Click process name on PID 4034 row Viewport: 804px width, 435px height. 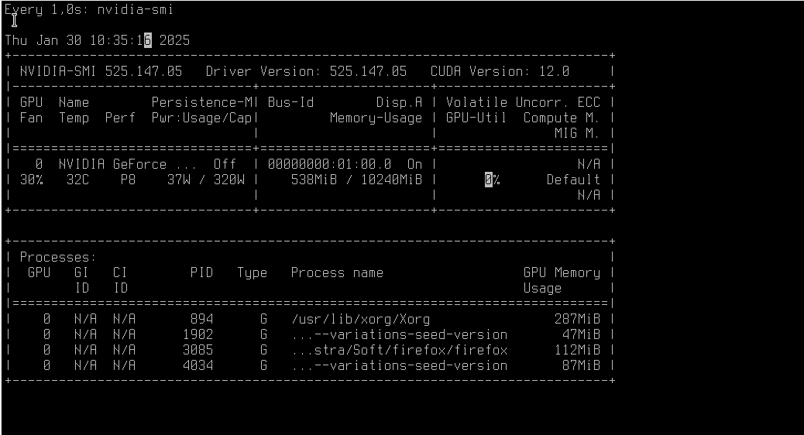(400, 365)
